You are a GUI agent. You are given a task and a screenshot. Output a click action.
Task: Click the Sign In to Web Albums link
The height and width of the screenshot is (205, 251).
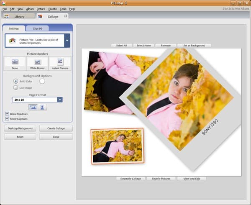(x=236, y=9)
